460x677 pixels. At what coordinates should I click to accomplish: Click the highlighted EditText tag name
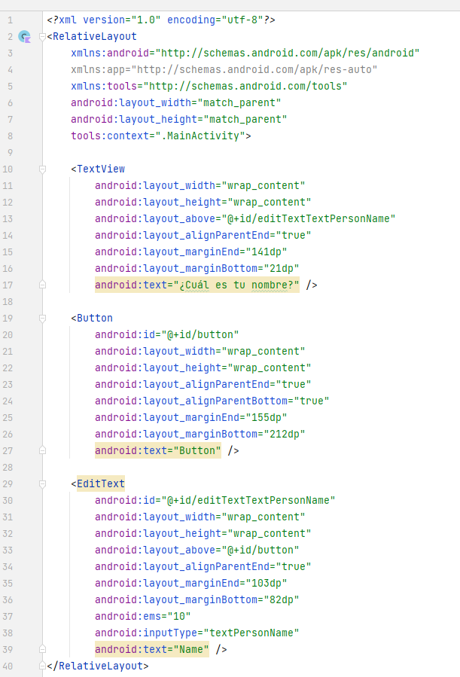(x=101, y=484)
